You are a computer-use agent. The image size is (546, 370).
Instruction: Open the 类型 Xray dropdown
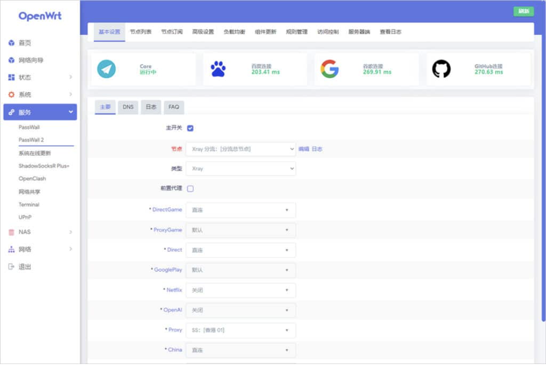coord(241,169)
